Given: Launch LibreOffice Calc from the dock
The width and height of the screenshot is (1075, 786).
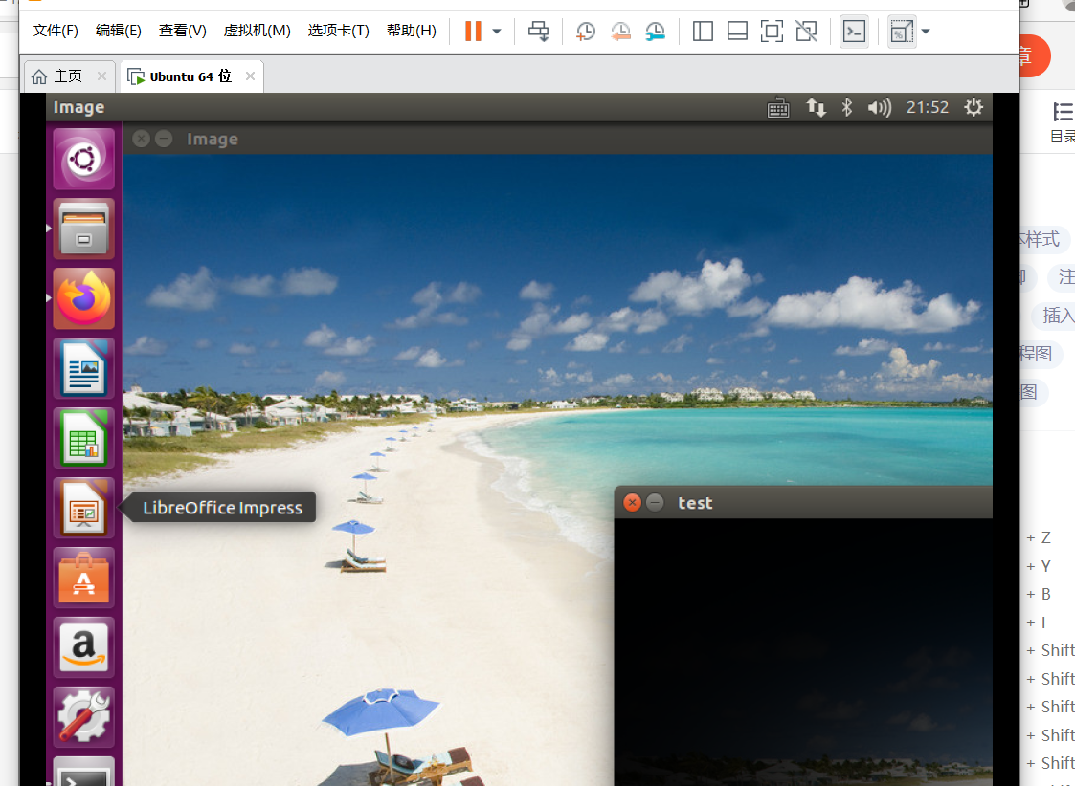Looking at the screenshot, I should coord(83,438).
